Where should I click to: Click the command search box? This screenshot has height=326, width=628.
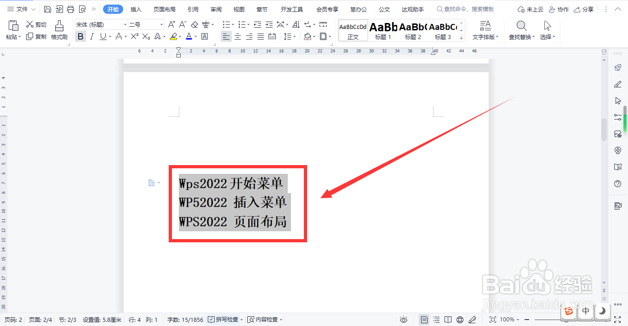[x=465, y=9]
